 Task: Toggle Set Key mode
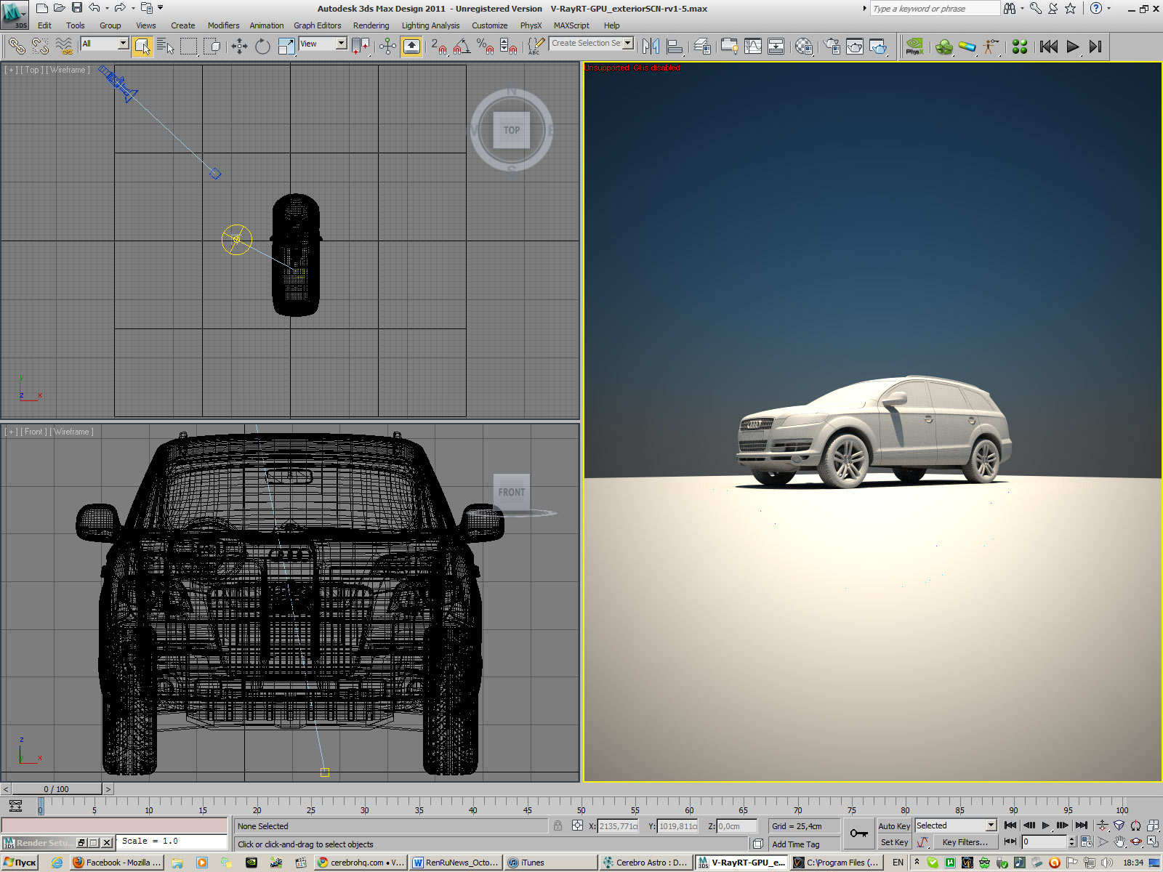893,842
